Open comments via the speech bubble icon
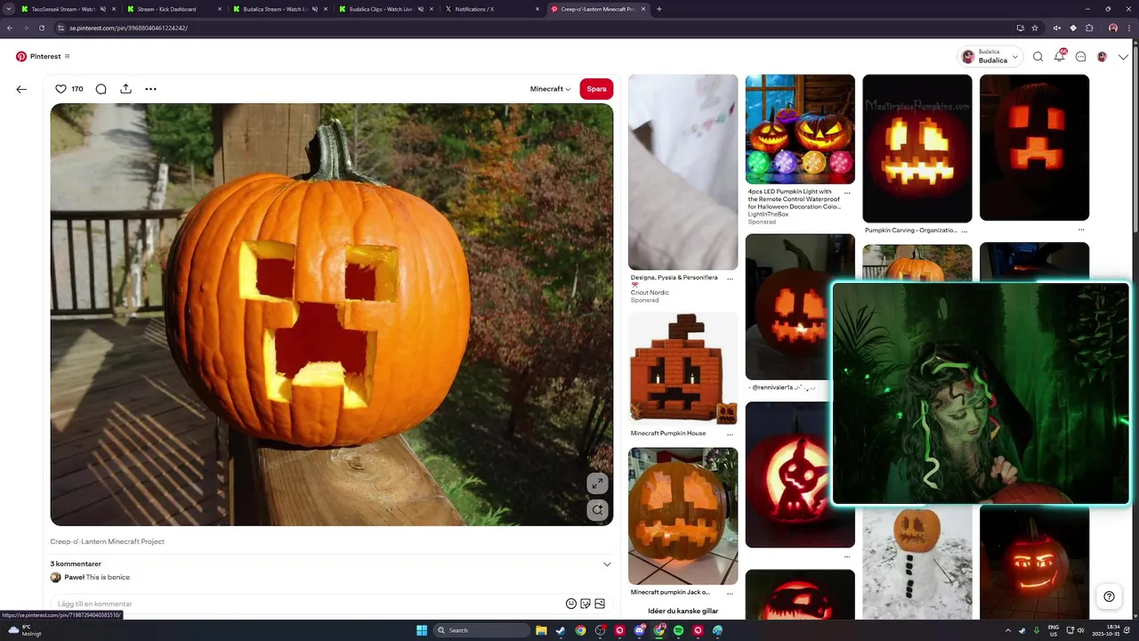 101,89
